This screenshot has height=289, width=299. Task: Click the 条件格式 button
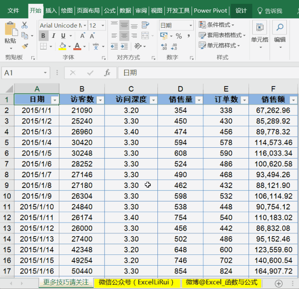(217, 25)
